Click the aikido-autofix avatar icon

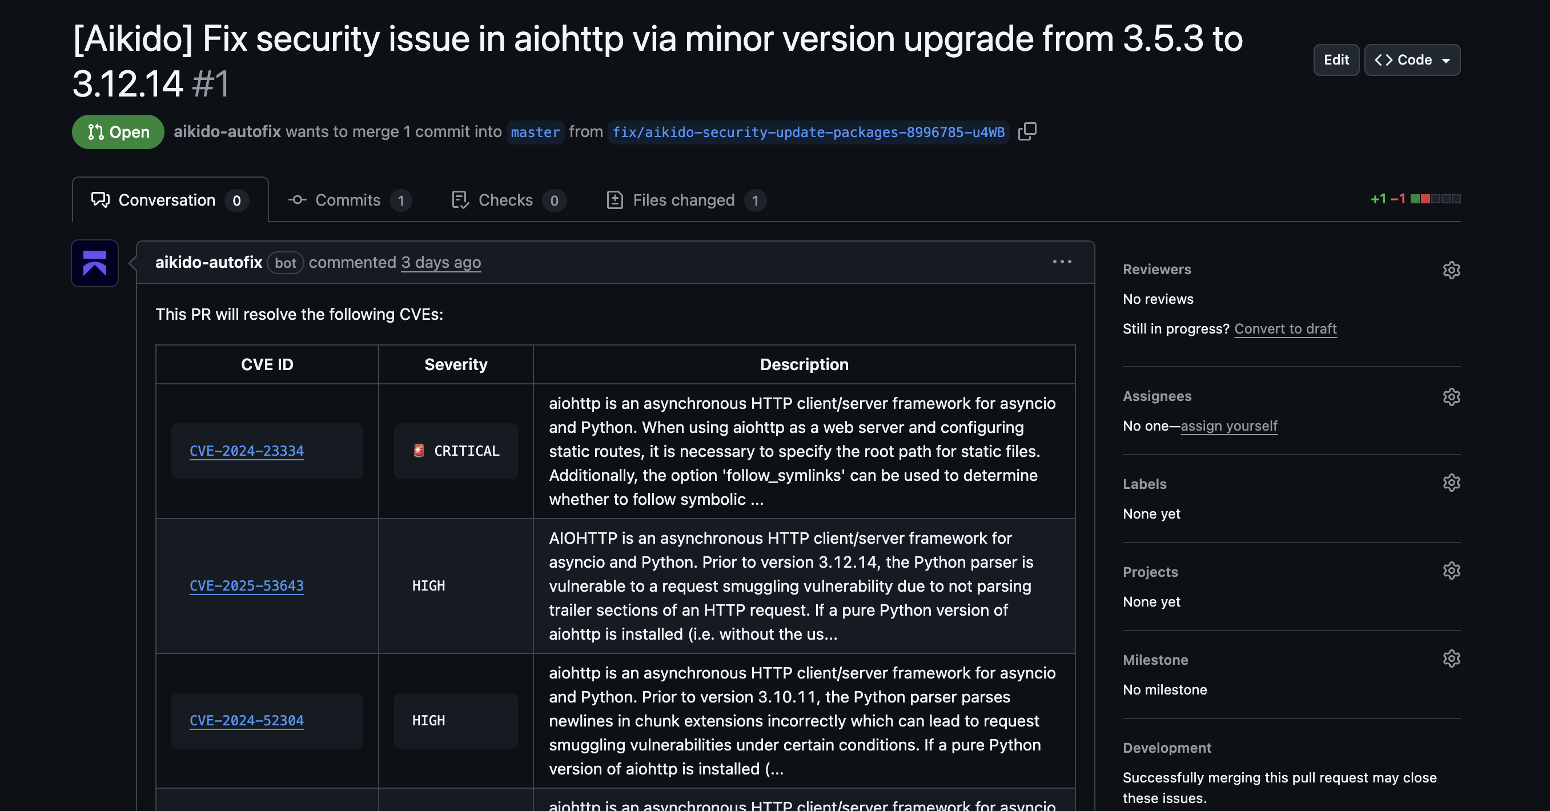pyautogui.click(x=95, y=263)
